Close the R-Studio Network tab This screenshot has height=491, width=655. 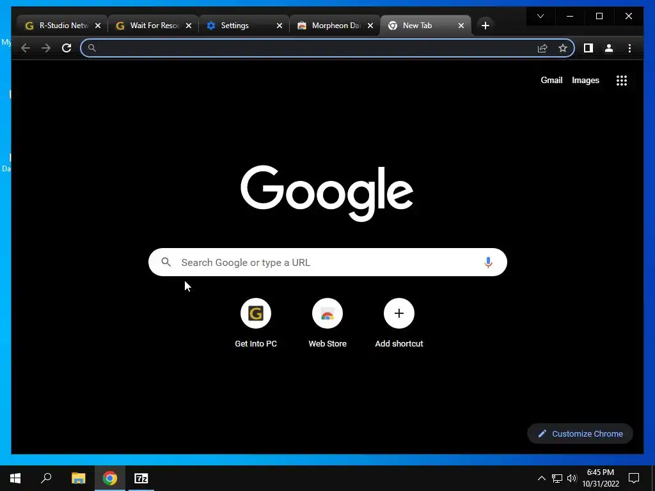(98, 26)
